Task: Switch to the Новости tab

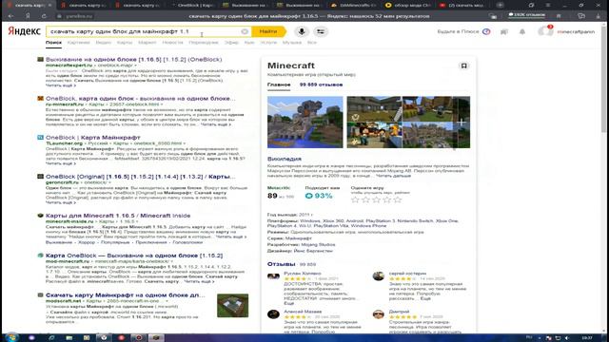Action: pos(172,43)
